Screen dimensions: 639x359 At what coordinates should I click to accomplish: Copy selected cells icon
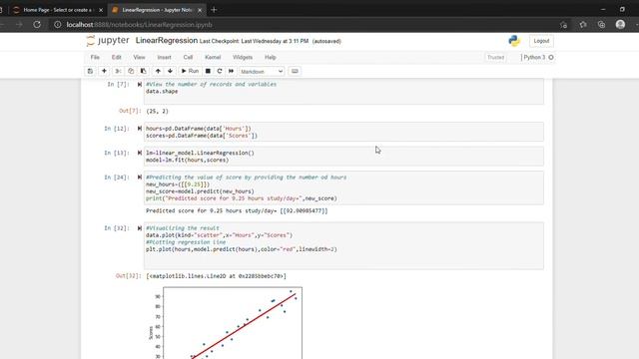(131, 71)
